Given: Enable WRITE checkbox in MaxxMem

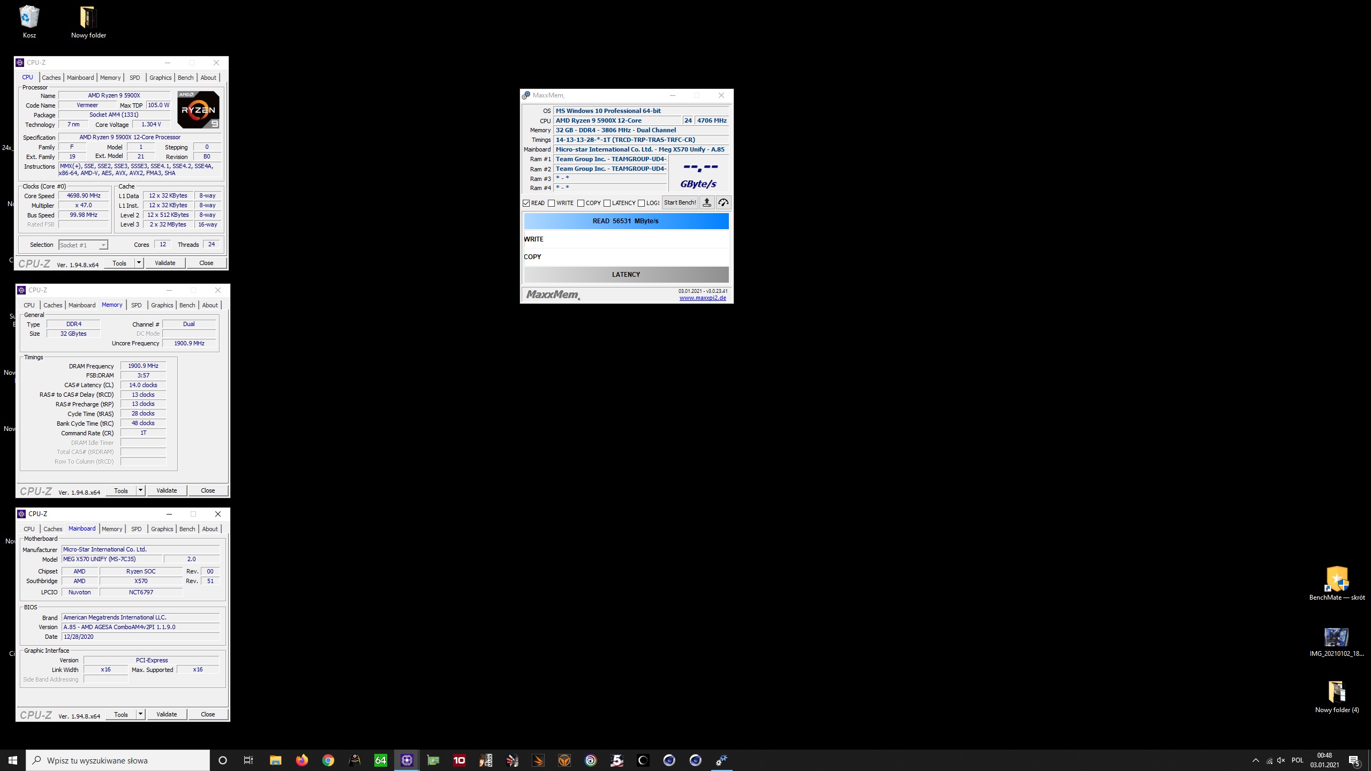Looking at the screenshot, I should 551,203.
